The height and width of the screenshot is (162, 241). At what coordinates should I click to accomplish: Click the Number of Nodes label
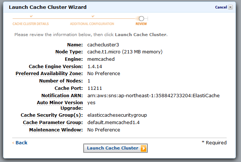(x=61, y=81)
